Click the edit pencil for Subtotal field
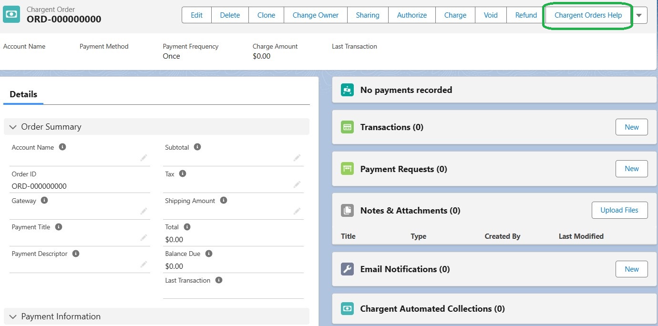The width and height of the screenshot is (658, 326). point(298,157)
